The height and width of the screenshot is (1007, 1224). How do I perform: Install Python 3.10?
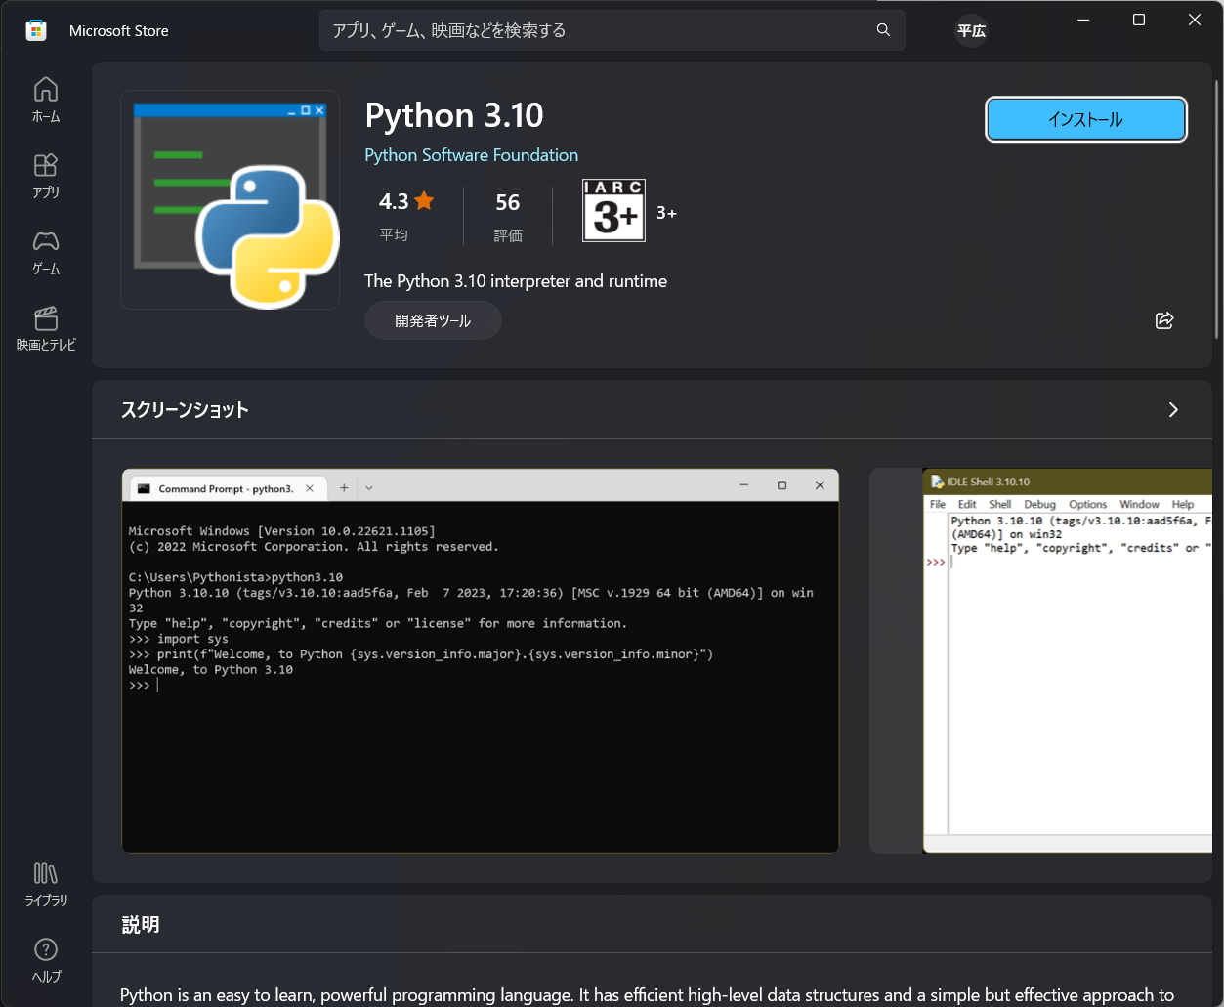1085,119
